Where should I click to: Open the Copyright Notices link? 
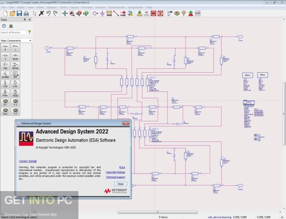[115, 172]
